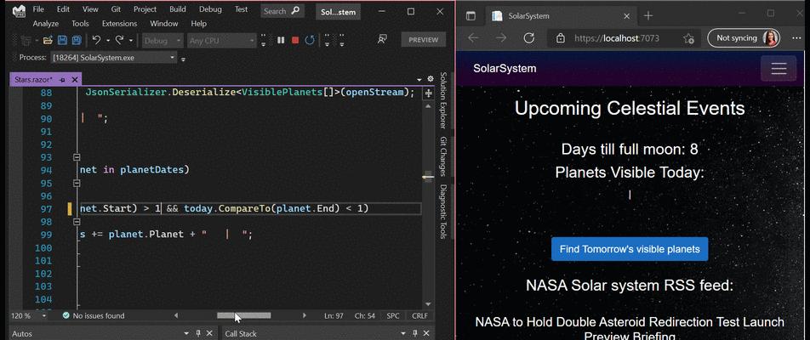
Task: Click the search magnifier in Visual Studio
Action: (295, 11)
